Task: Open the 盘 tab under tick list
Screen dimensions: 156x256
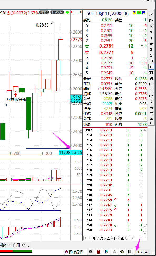Action: [108, 238]
